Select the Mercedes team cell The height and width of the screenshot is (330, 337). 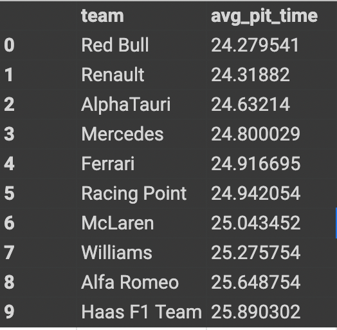[x=122, y=134]
